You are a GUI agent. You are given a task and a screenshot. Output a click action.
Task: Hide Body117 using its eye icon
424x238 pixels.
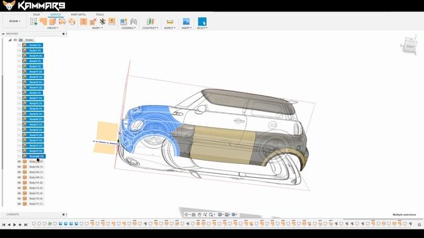[x=19, y=204]
